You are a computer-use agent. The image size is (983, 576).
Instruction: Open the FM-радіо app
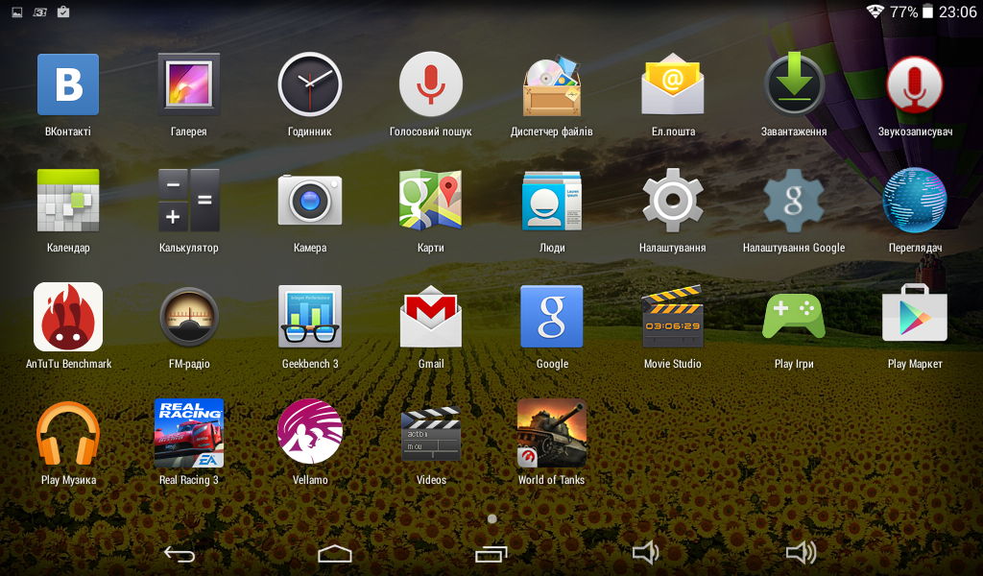[x=189, y=317]
